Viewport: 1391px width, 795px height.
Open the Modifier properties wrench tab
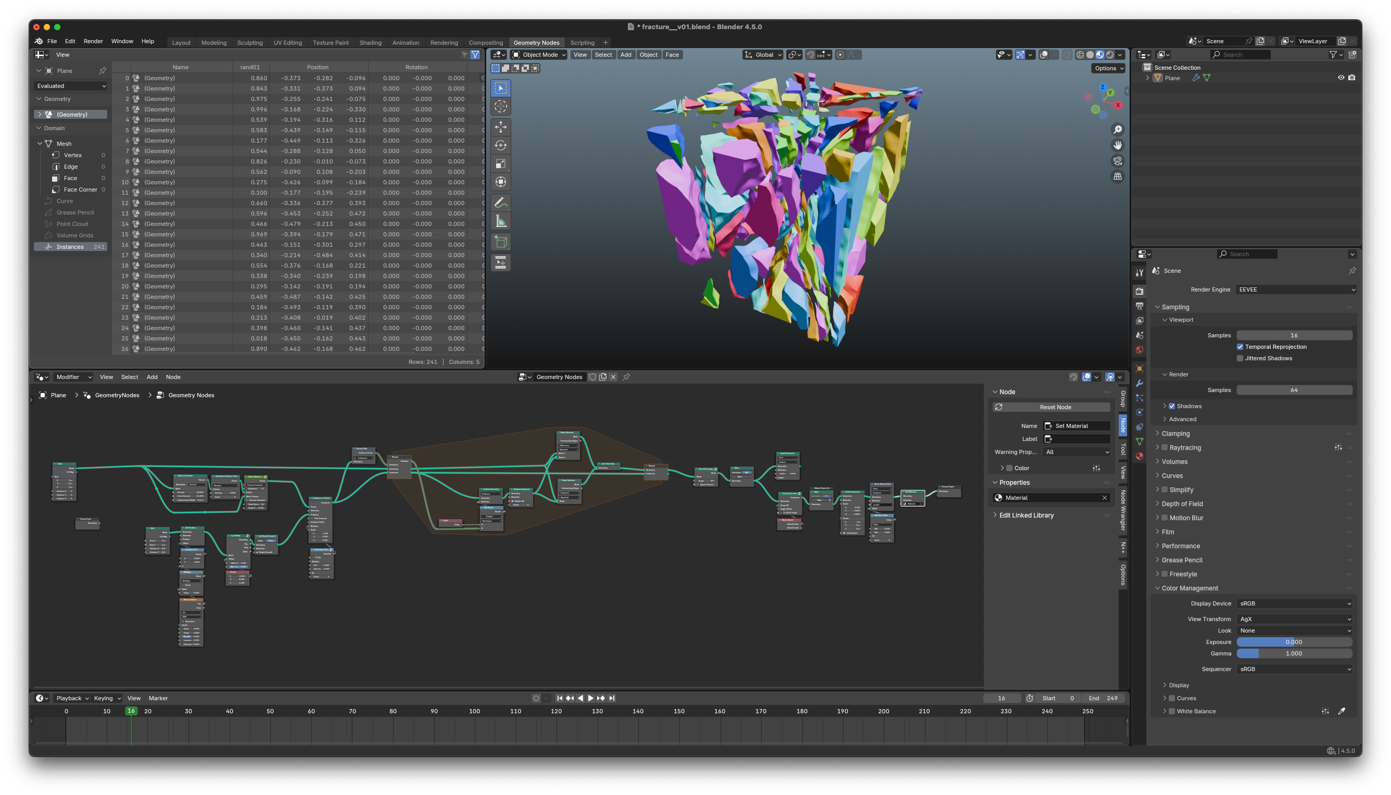click(1140, 383)
